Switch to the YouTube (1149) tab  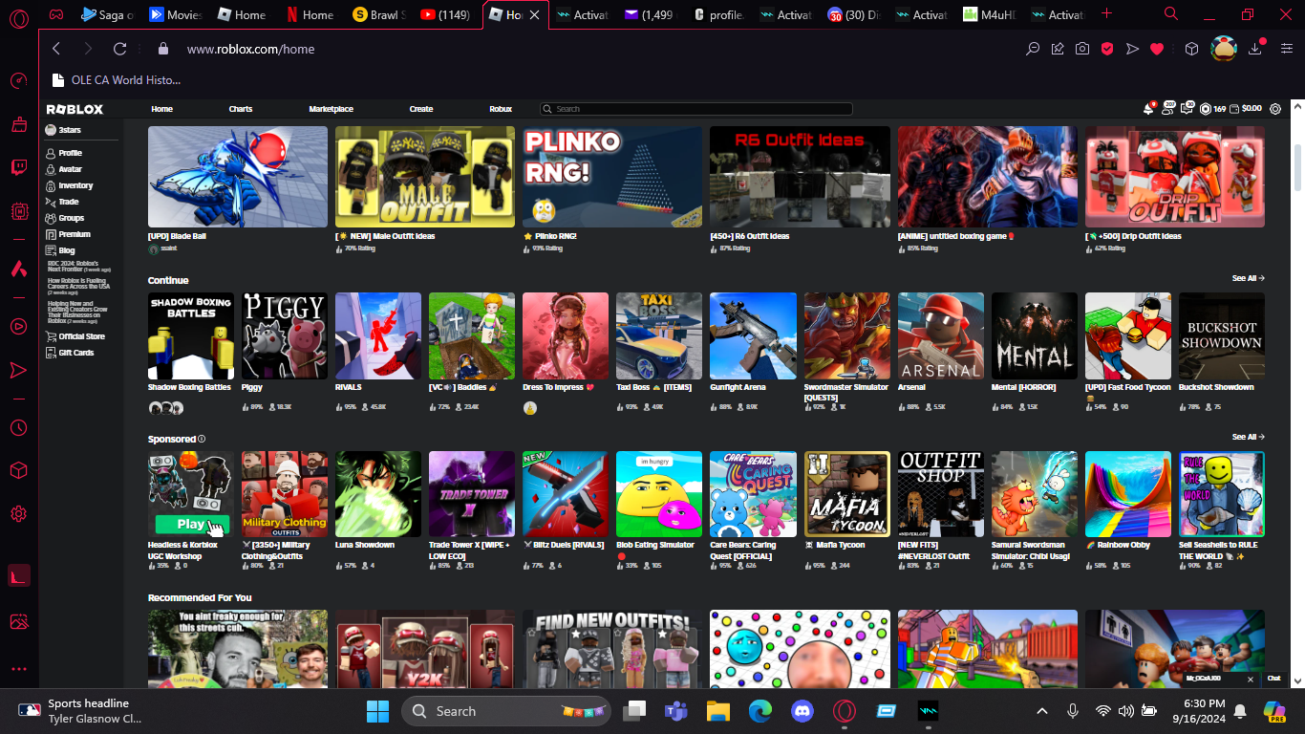coord(447,14)
